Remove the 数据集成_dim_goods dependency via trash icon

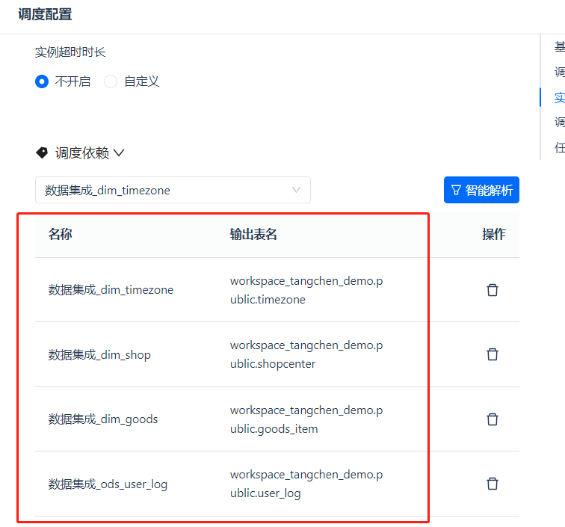pyautogui.click(x=493, y=419)
